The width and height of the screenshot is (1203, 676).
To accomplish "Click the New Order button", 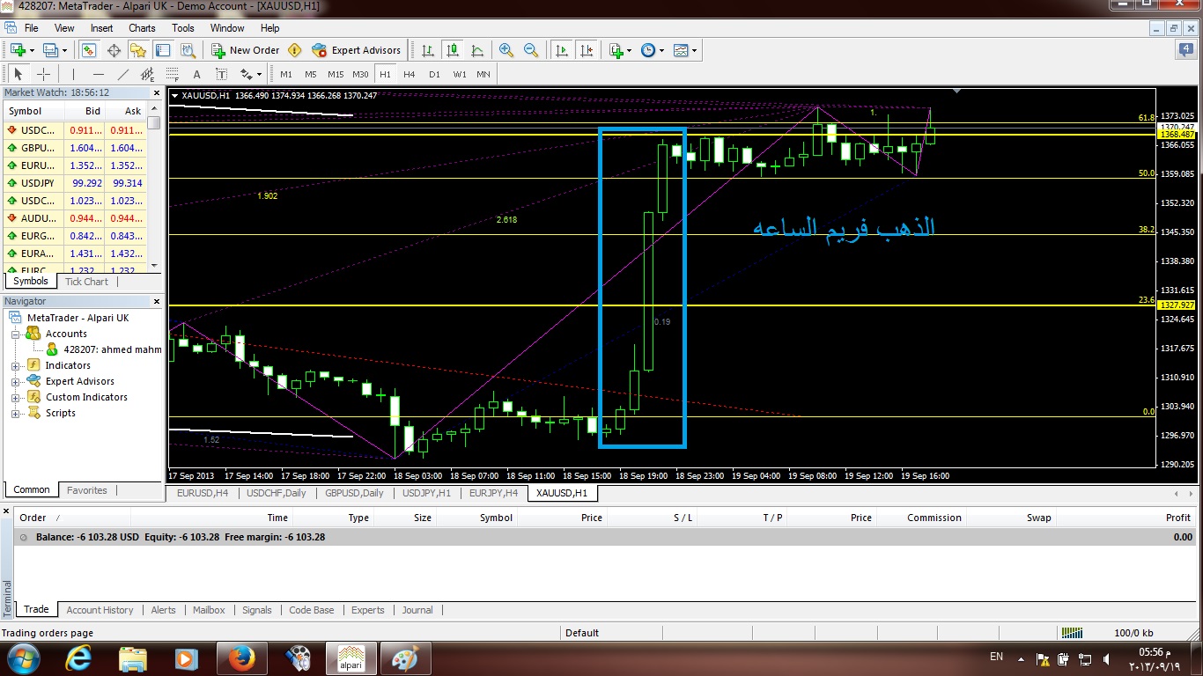I will pos(246,50).
